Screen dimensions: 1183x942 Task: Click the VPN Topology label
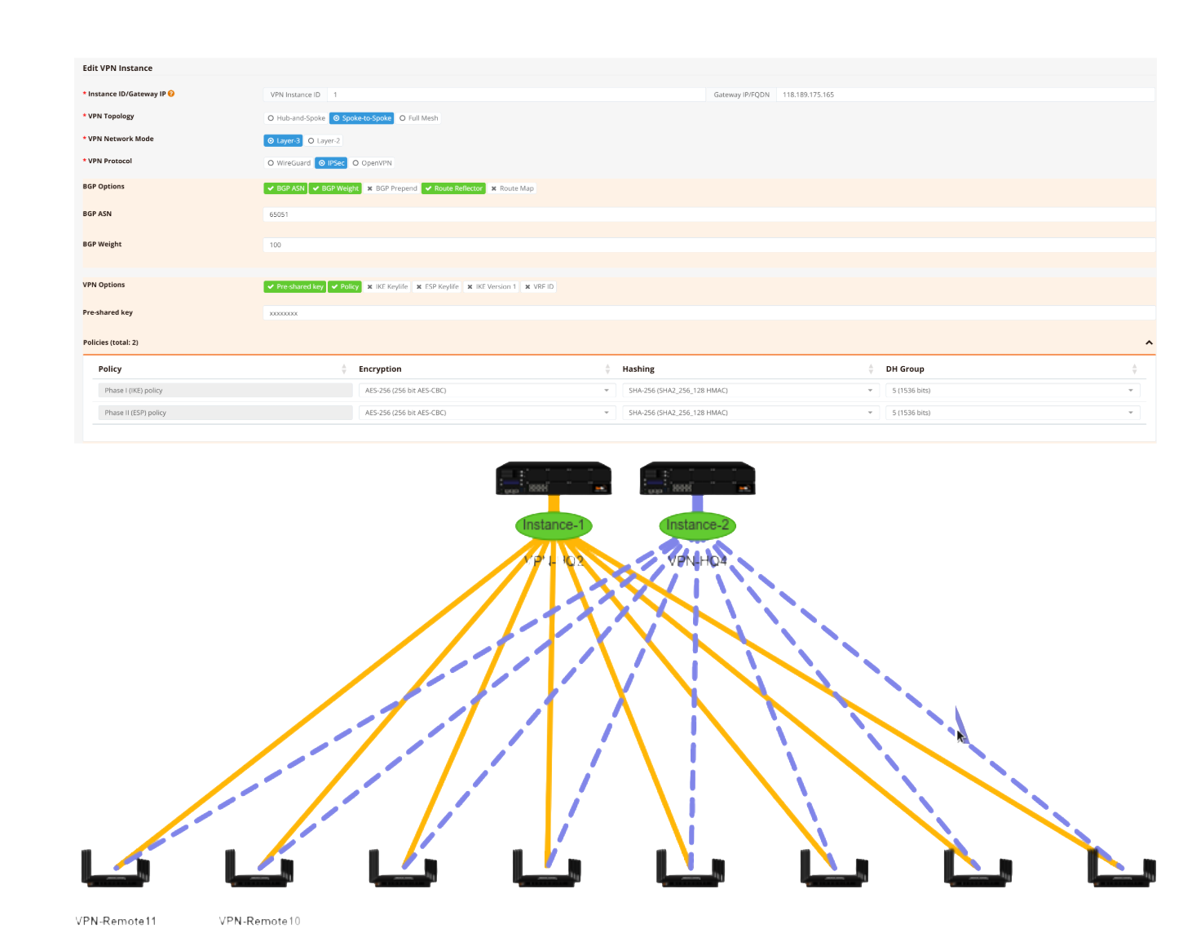coord(110,117)
